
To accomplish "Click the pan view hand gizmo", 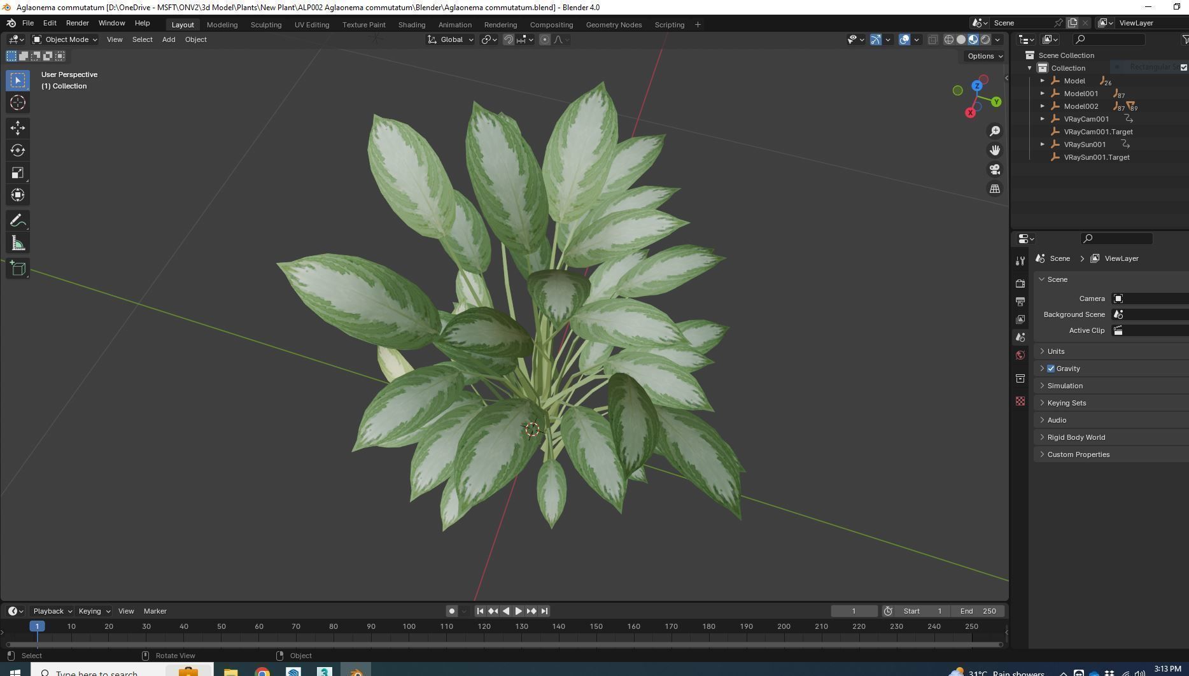I will click(x=994, y=150).
